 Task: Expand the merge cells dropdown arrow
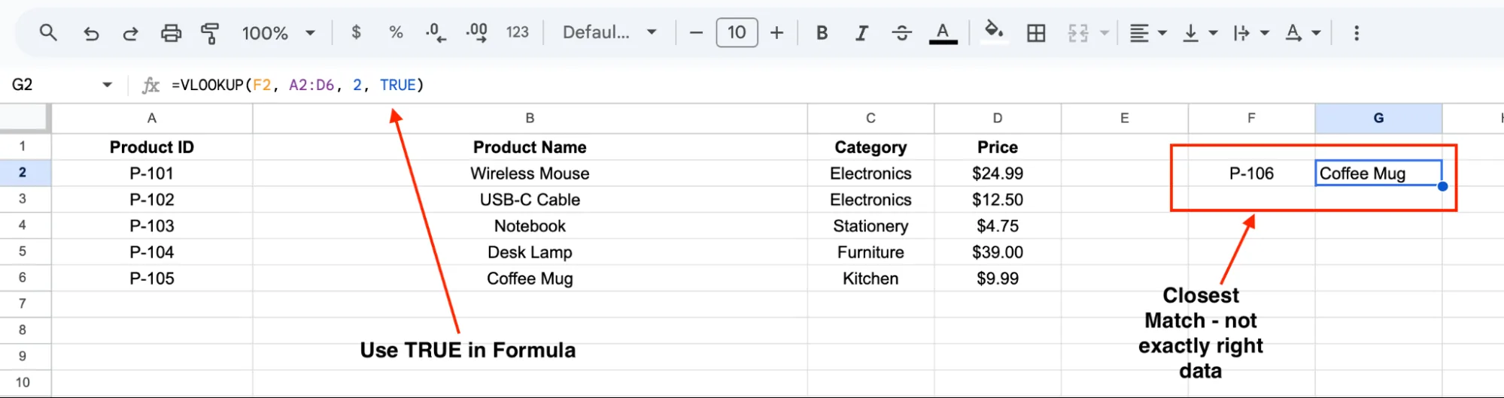[x=1104, y=33]
